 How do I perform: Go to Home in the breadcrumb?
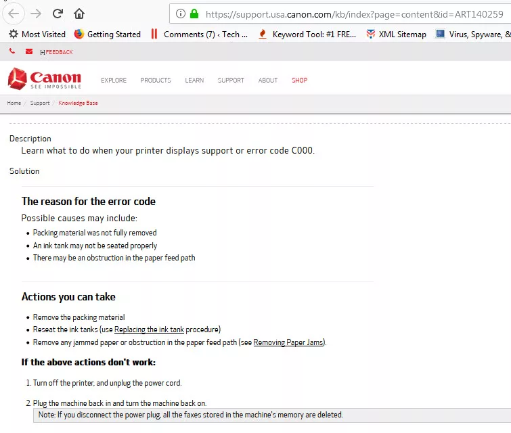point(14,103)
